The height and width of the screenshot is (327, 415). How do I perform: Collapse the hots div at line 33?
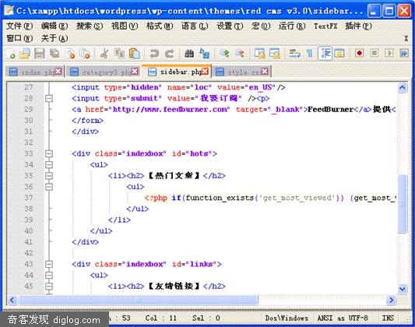49,153
